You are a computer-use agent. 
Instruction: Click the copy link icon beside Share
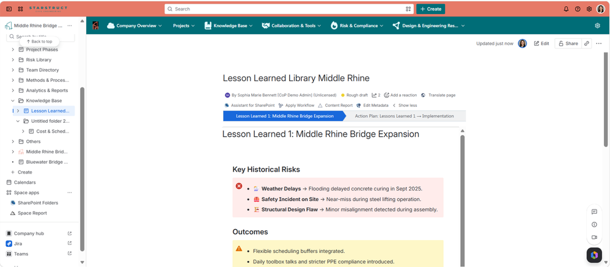(587, 43)
